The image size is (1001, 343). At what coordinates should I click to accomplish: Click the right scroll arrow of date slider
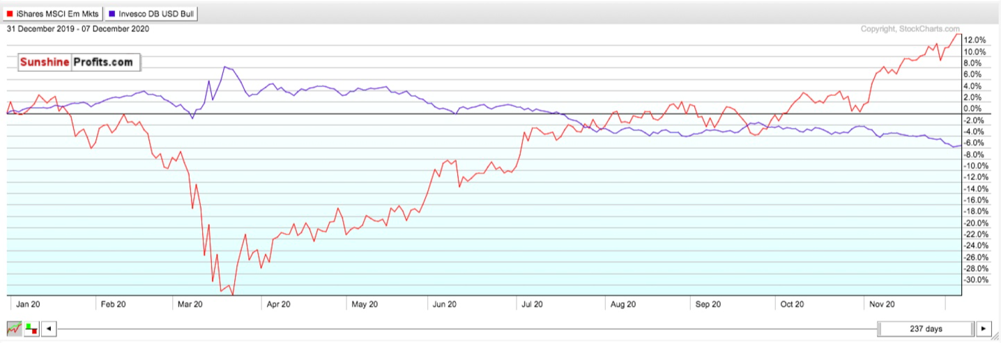tap(983, 328)
